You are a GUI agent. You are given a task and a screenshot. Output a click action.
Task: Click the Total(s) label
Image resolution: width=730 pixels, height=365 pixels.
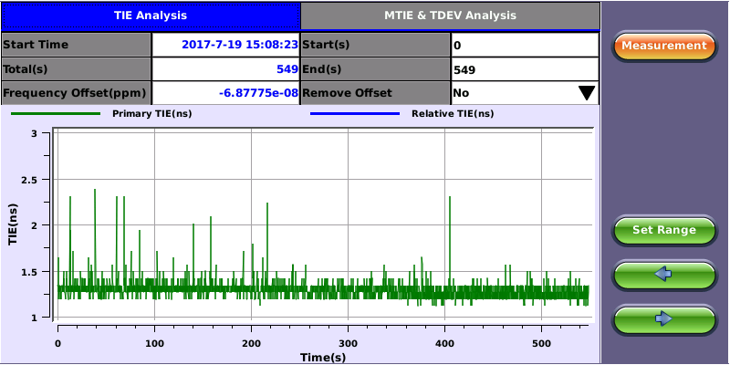[26, 69]
